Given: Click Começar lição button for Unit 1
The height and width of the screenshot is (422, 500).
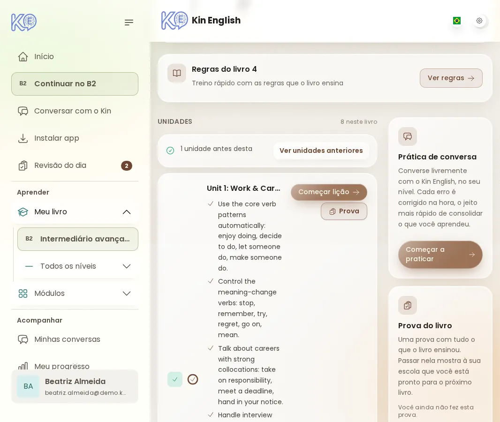Looking at the screenshot, I should [x=329, y=192].
